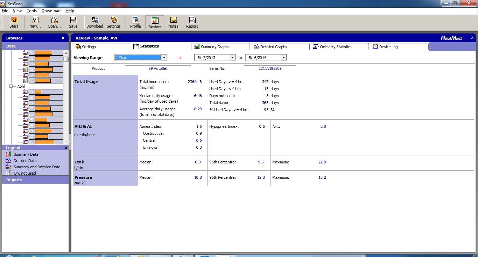Open the View menu
Screen dimensions: 478x257
[x=17, y=11]
